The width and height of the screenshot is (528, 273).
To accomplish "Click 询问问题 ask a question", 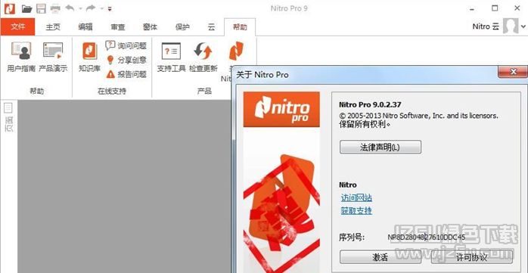I will tap(126, 45).
